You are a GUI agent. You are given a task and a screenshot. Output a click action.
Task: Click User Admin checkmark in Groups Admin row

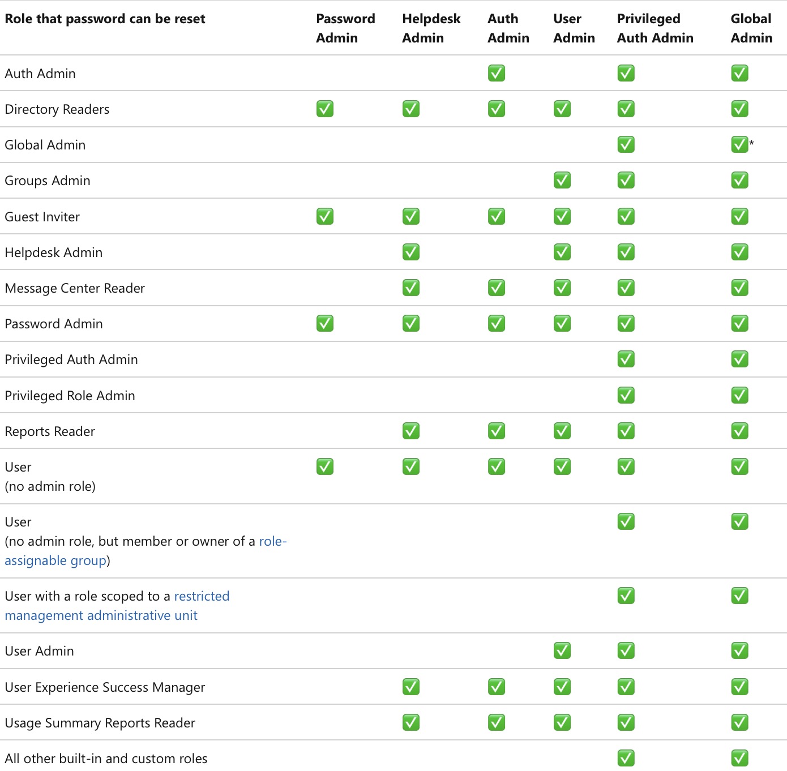click(x=562, y=180)
